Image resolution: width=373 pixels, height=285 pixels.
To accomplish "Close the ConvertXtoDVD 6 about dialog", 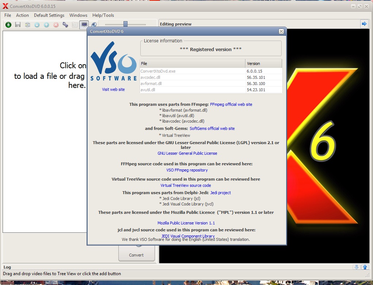I will coord(281,31).
